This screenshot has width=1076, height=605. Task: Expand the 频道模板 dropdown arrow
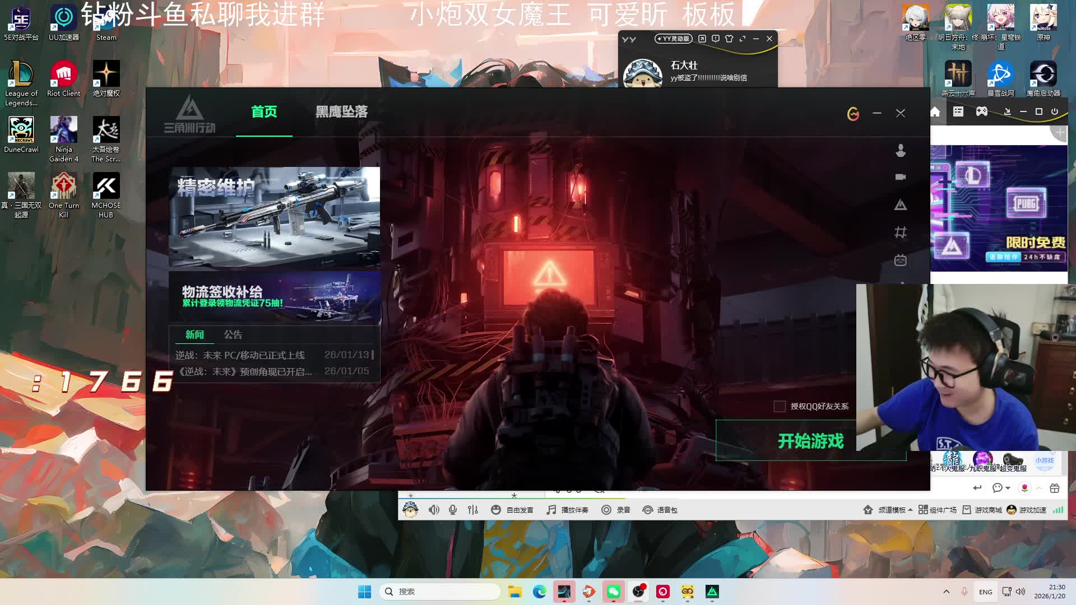pyautogui.click(x=910, y=510)
